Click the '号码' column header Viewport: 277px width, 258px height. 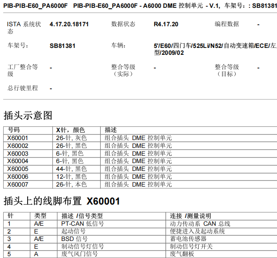(x=14, y=130)
